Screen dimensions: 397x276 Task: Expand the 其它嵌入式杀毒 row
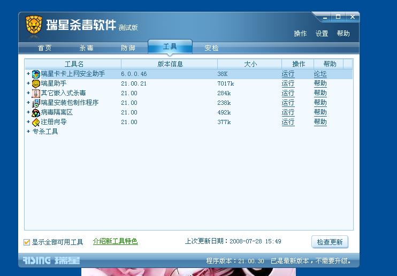click(x=28, y=93)
